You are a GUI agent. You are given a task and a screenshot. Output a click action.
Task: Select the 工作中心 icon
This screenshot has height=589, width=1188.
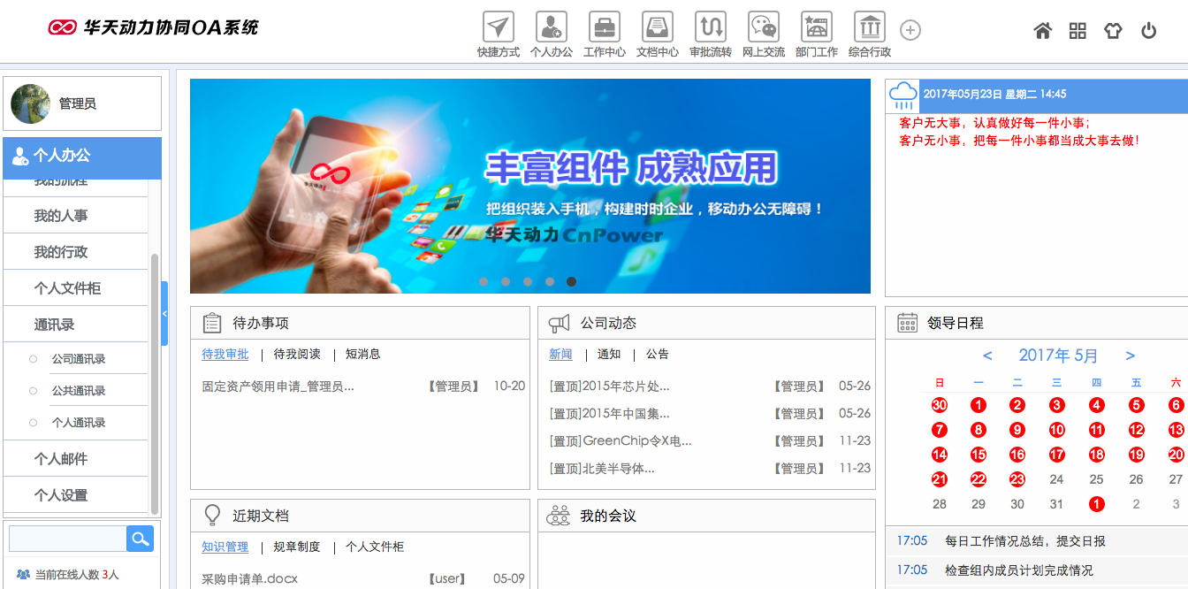604,31
